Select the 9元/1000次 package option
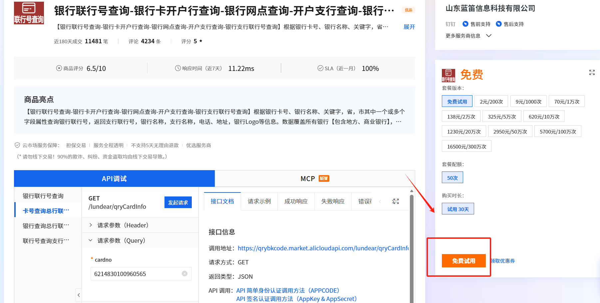Image resolution: width=600 pixels, height=303 pixels. [x=528, y=101]
